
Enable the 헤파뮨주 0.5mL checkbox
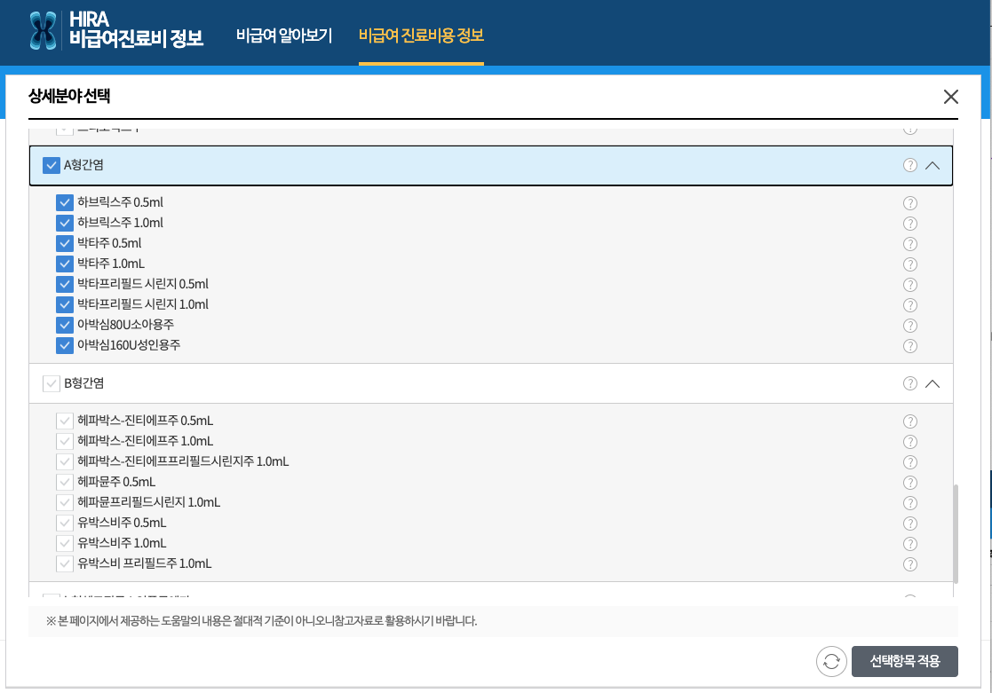65,482
